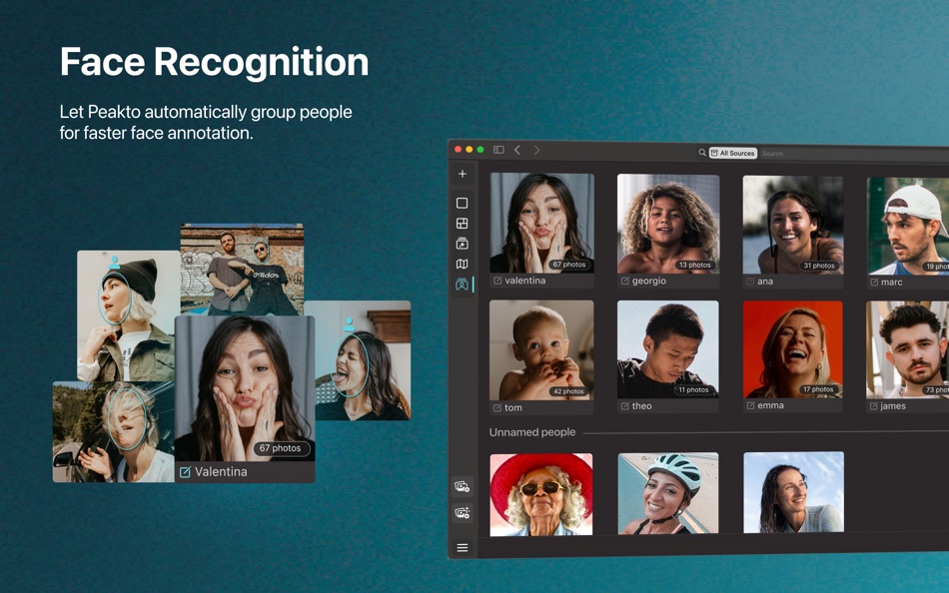This screenshot has height=593, width=949.
Task: Open the All Sources filter dropdown
Action: (734, 153)
